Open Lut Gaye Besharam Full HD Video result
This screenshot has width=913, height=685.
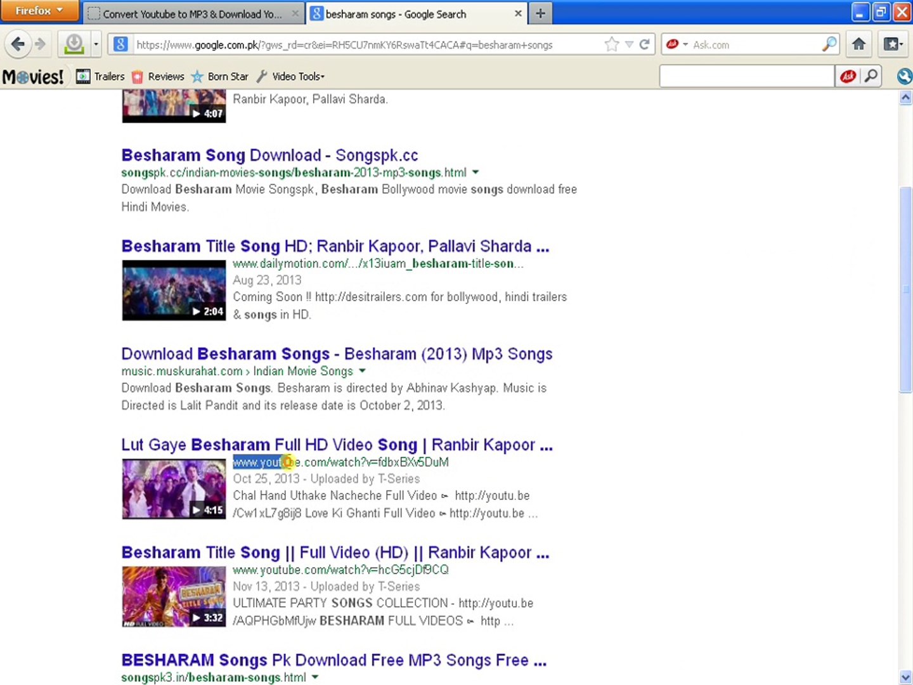pyautogui.click(x=337, y=445)
